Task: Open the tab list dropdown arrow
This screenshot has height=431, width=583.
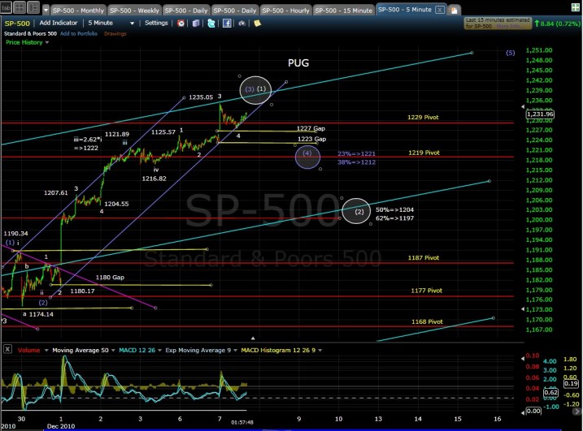Action: point(46,10)
